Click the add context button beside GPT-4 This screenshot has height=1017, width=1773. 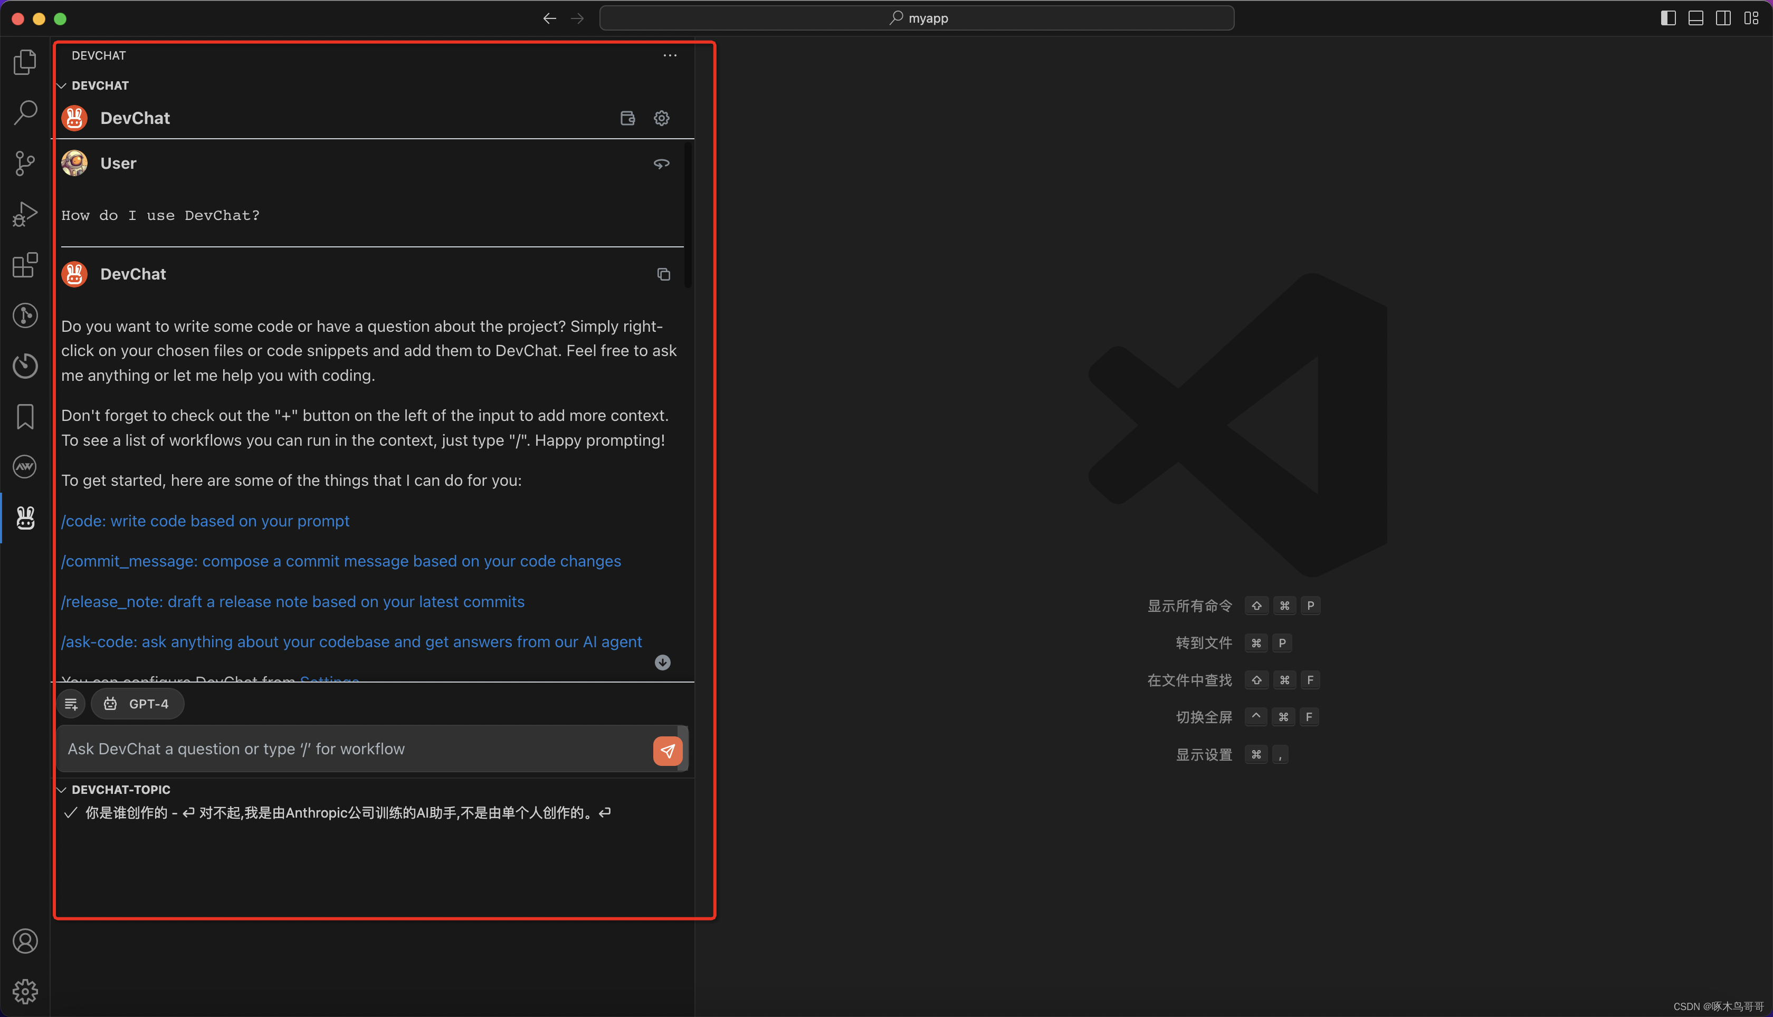click(71, 704)
